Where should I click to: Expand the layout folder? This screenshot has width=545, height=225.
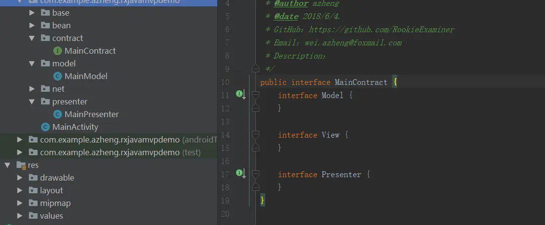click(20, 191)
